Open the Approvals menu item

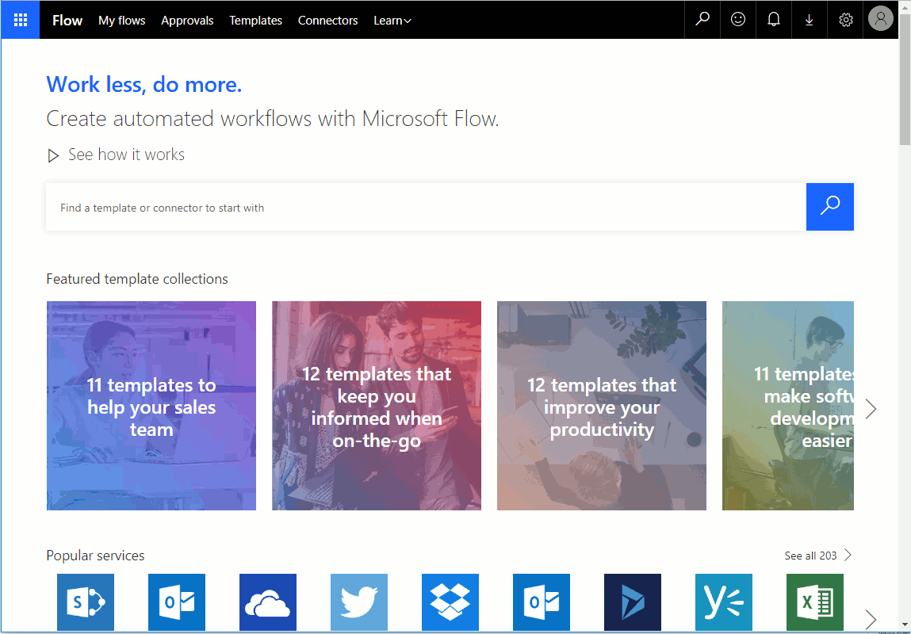[x=187, y=21]
